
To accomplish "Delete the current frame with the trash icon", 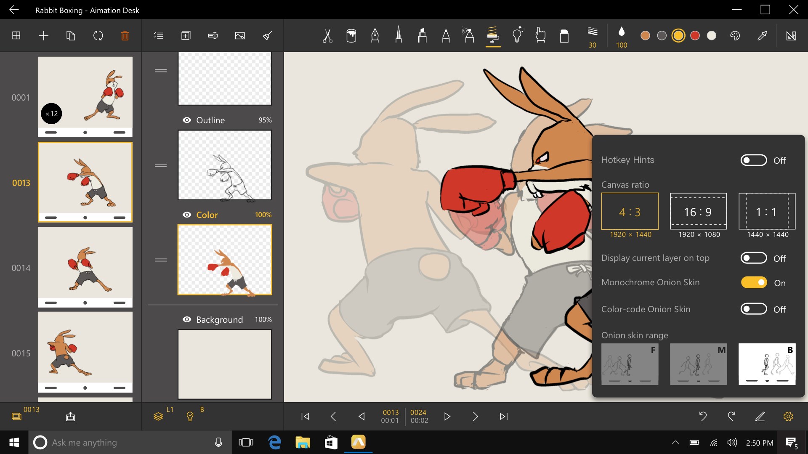I will pyautogui.click(x=125, y=36).
